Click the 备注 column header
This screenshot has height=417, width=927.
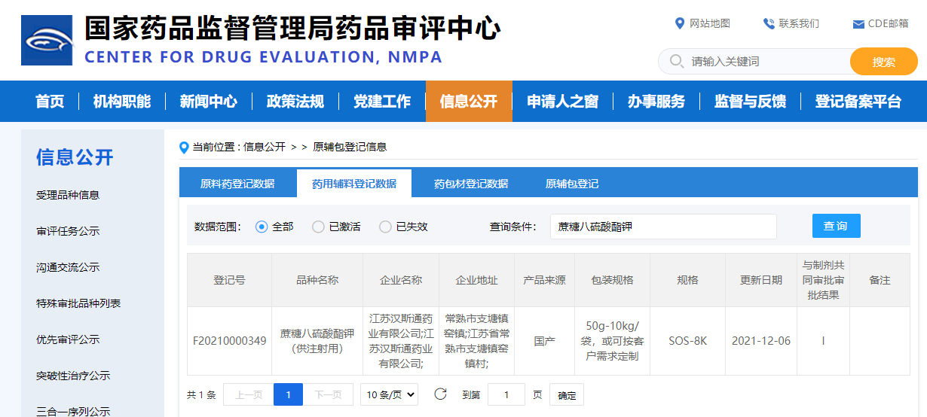(880, 280)
